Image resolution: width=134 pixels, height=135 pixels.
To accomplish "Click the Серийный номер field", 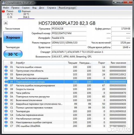I will click(69, 33).
